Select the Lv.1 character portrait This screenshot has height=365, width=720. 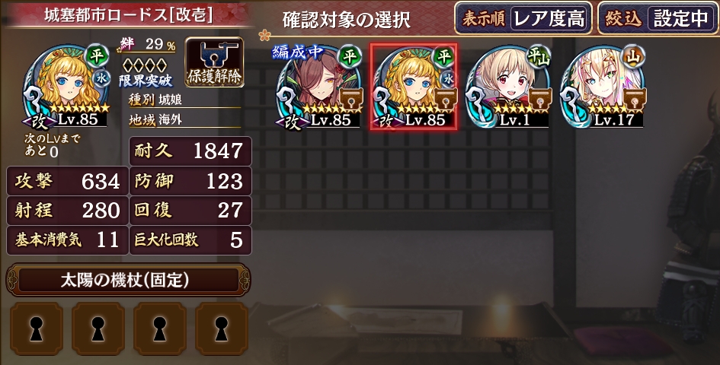point(508,87)
